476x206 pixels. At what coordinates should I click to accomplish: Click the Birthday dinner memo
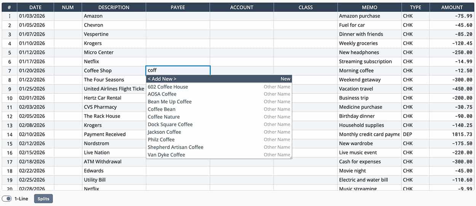(x=369, y=116)
